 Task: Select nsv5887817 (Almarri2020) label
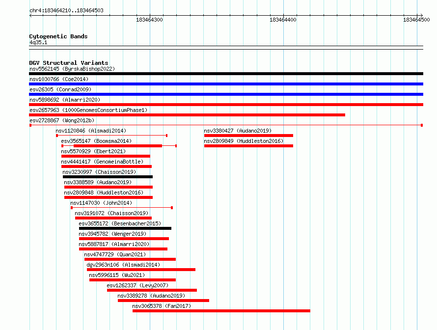click(114, 244)
